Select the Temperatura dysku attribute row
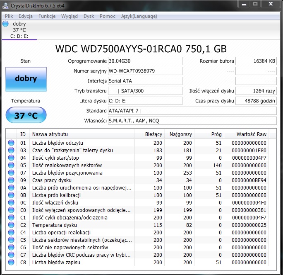The height and width of the screenshot is (275, 283). click(137, 225)
